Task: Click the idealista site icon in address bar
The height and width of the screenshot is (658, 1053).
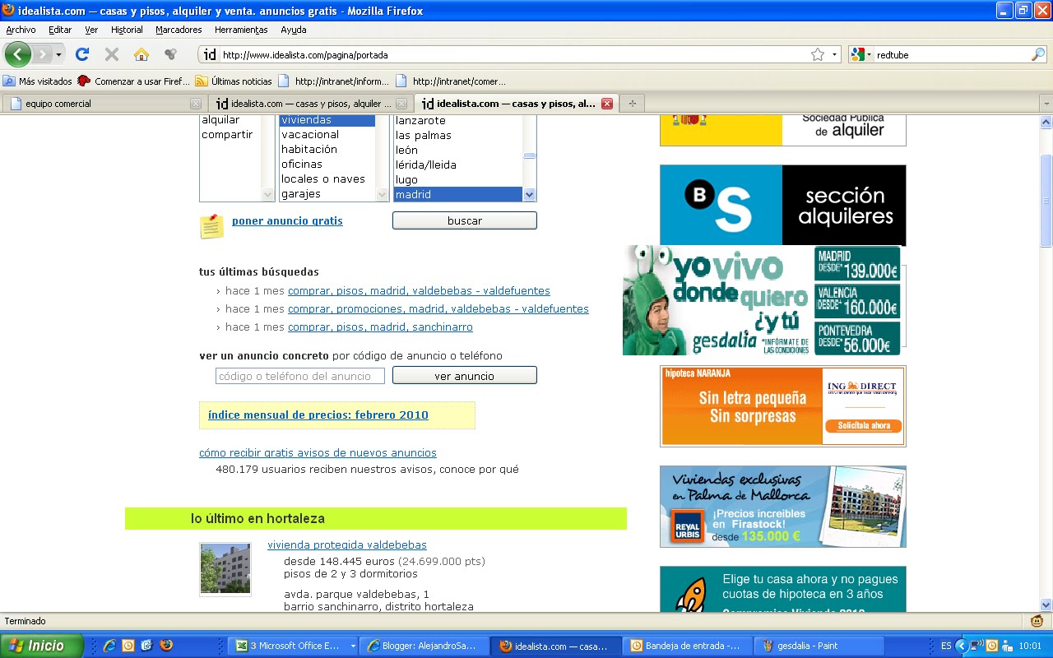Action: pyautogui.click(x=210, y=55)
